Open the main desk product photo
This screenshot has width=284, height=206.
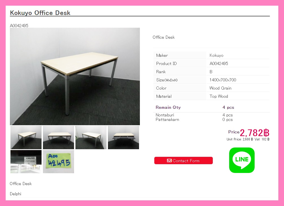(75, 77)
